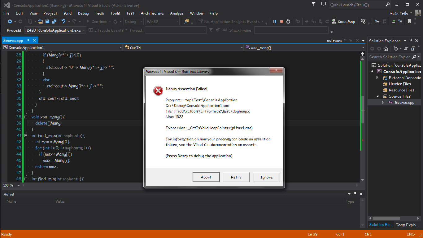
Task: Click Ignore in the assertion dialog
Action: click(x=266, y=177)
